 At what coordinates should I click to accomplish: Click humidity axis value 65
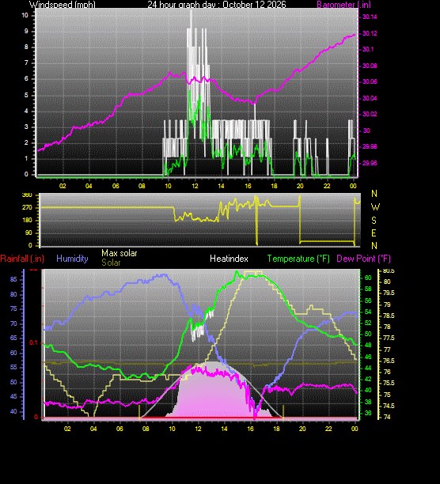click(x=13, y=338)
